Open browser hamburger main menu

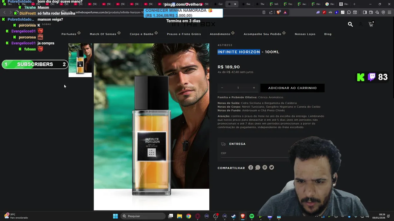389,12
